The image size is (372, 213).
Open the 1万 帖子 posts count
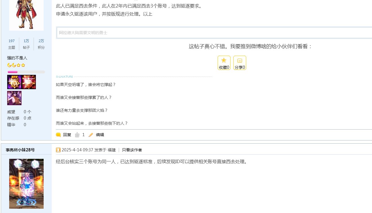tap(26, 44)
